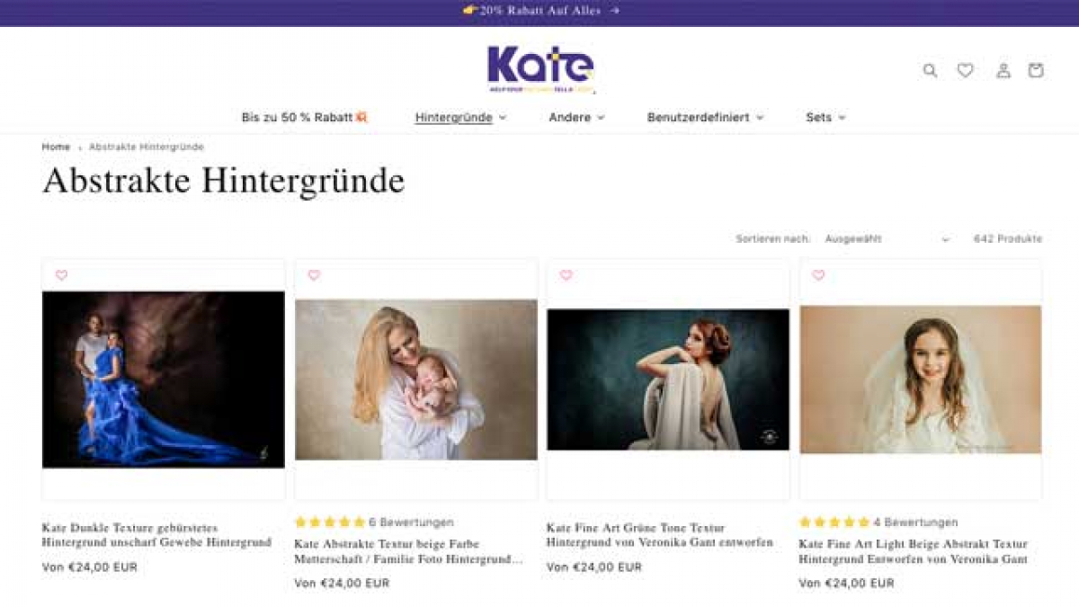The height and width of the screenshot is (607, 1079).
Task: Expand the Benutzerdefiniert menu
Action: click(705, 117)
